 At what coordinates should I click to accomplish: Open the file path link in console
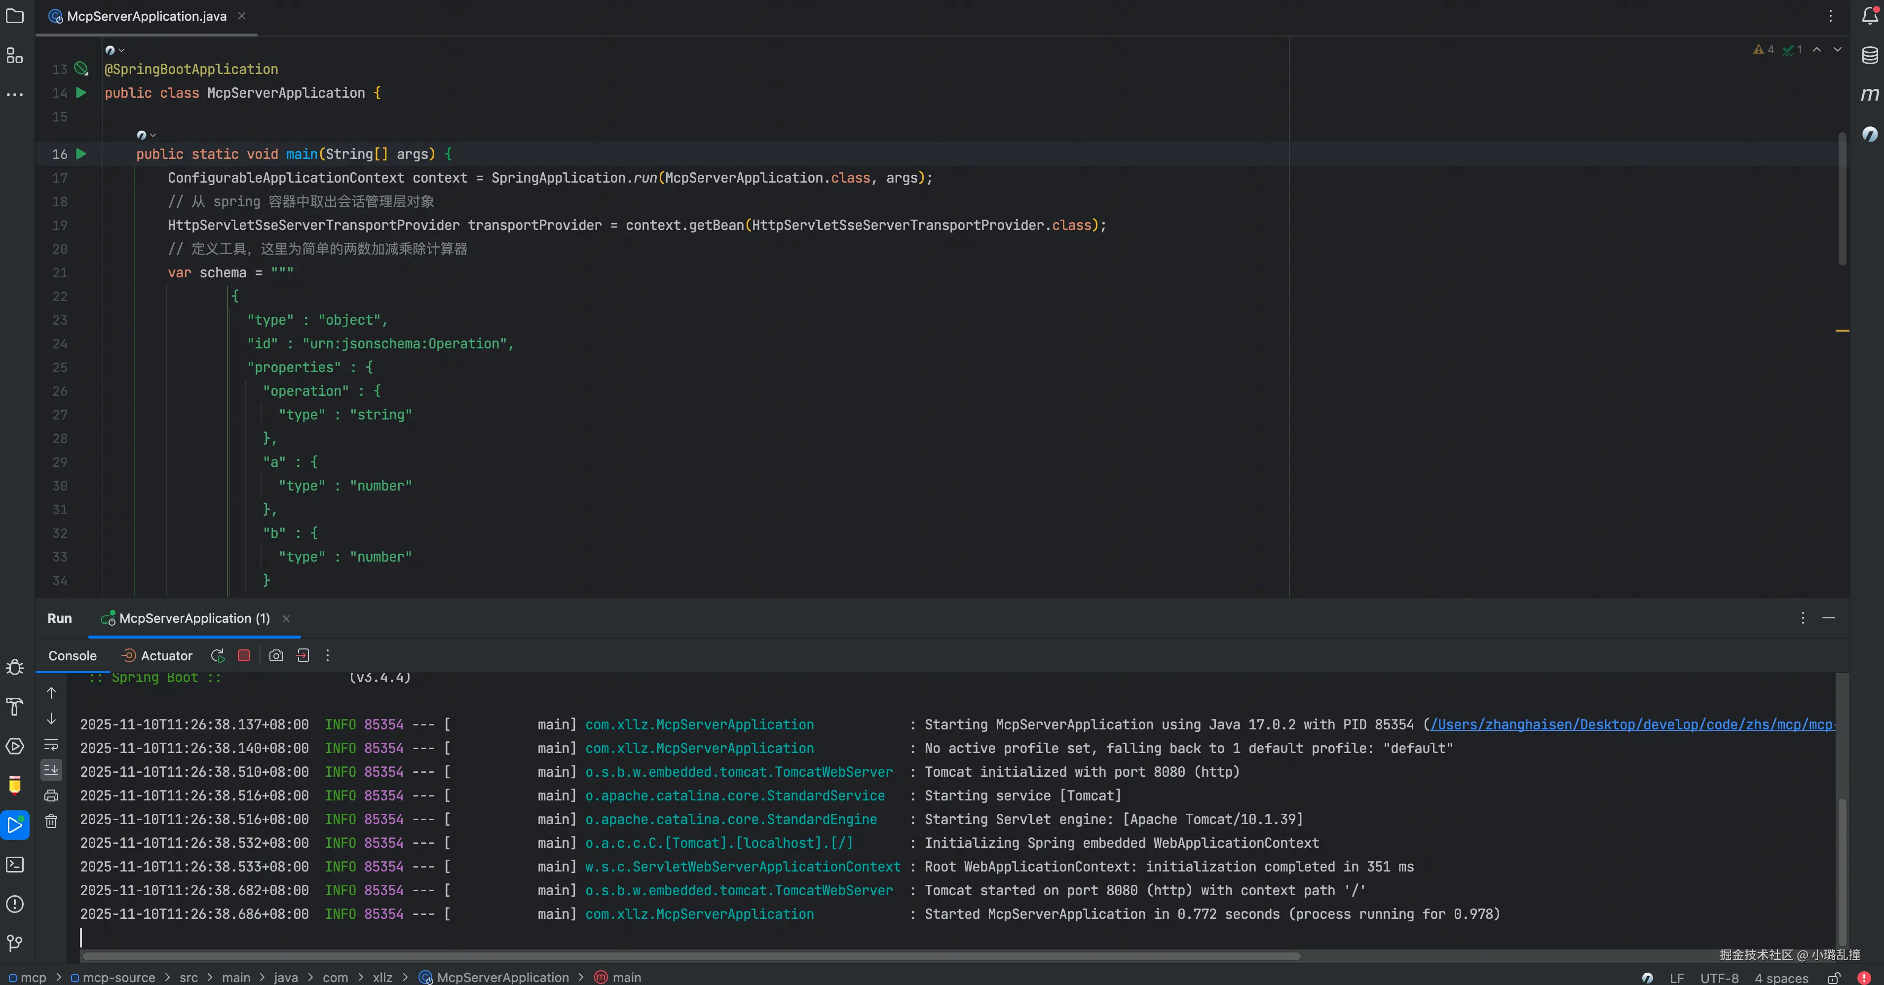1631,724
